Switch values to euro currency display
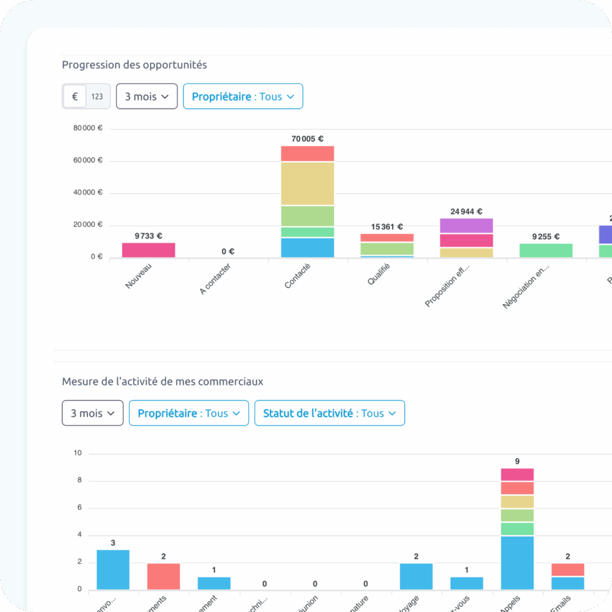The height and width of the screenshot is (612, 612). point(75,96)
